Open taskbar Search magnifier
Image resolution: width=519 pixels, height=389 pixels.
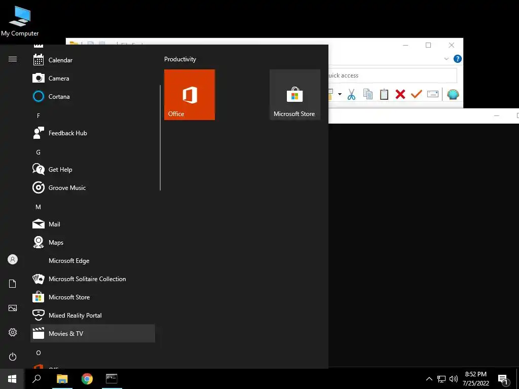tap(36, 379)
